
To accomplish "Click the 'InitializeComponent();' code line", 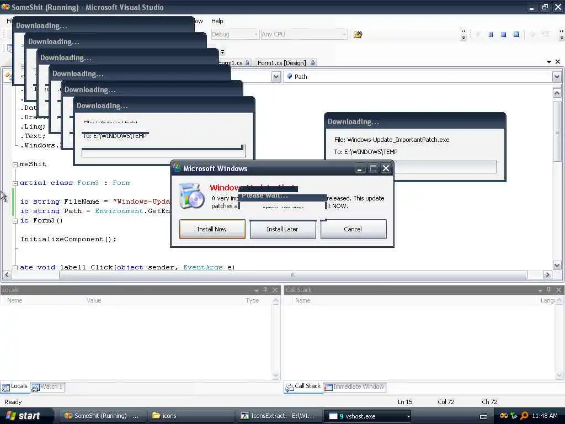I will [x=68, y=240].
